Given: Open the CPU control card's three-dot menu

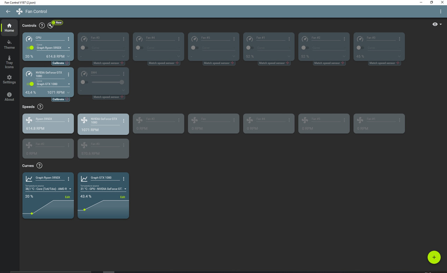Looking at the screenshot, I should click(68, 39).
